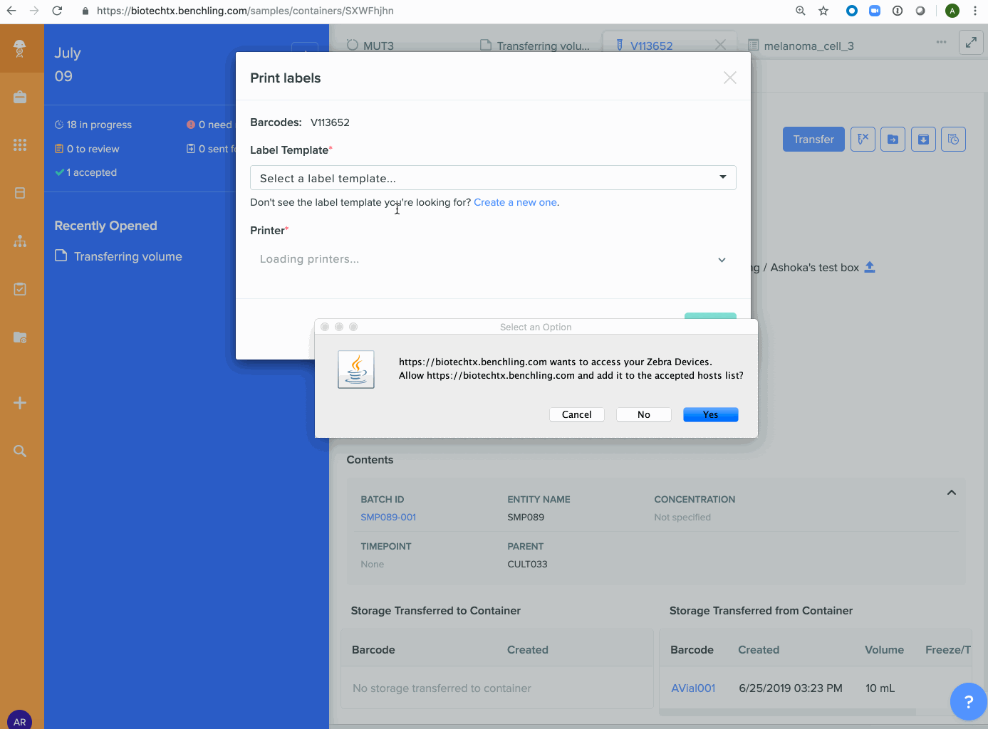Viewport: 988px width, 729px height.
Task: Expand the panel with the fullscreen arrows icon
Action: coord(971,43)
